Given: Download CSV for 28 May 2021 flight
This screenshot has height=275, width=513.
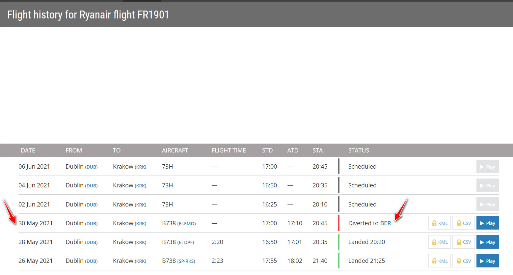Looking at the screenshot, I should coord(464,242).
